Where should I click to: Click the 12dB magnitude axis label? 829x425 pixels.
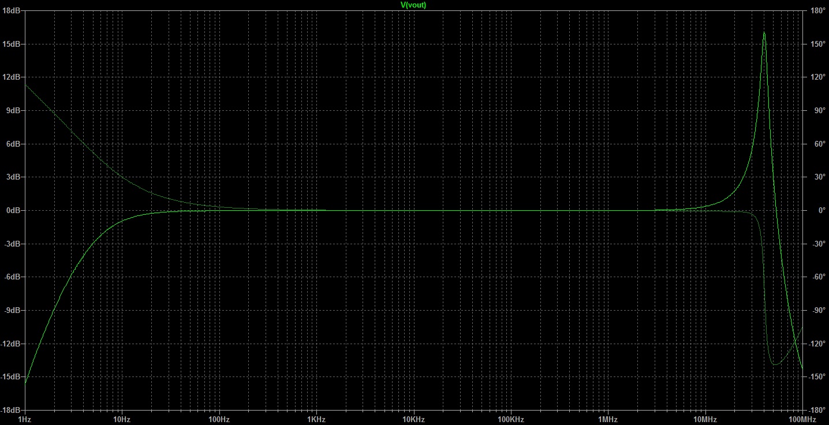(12, 77)
